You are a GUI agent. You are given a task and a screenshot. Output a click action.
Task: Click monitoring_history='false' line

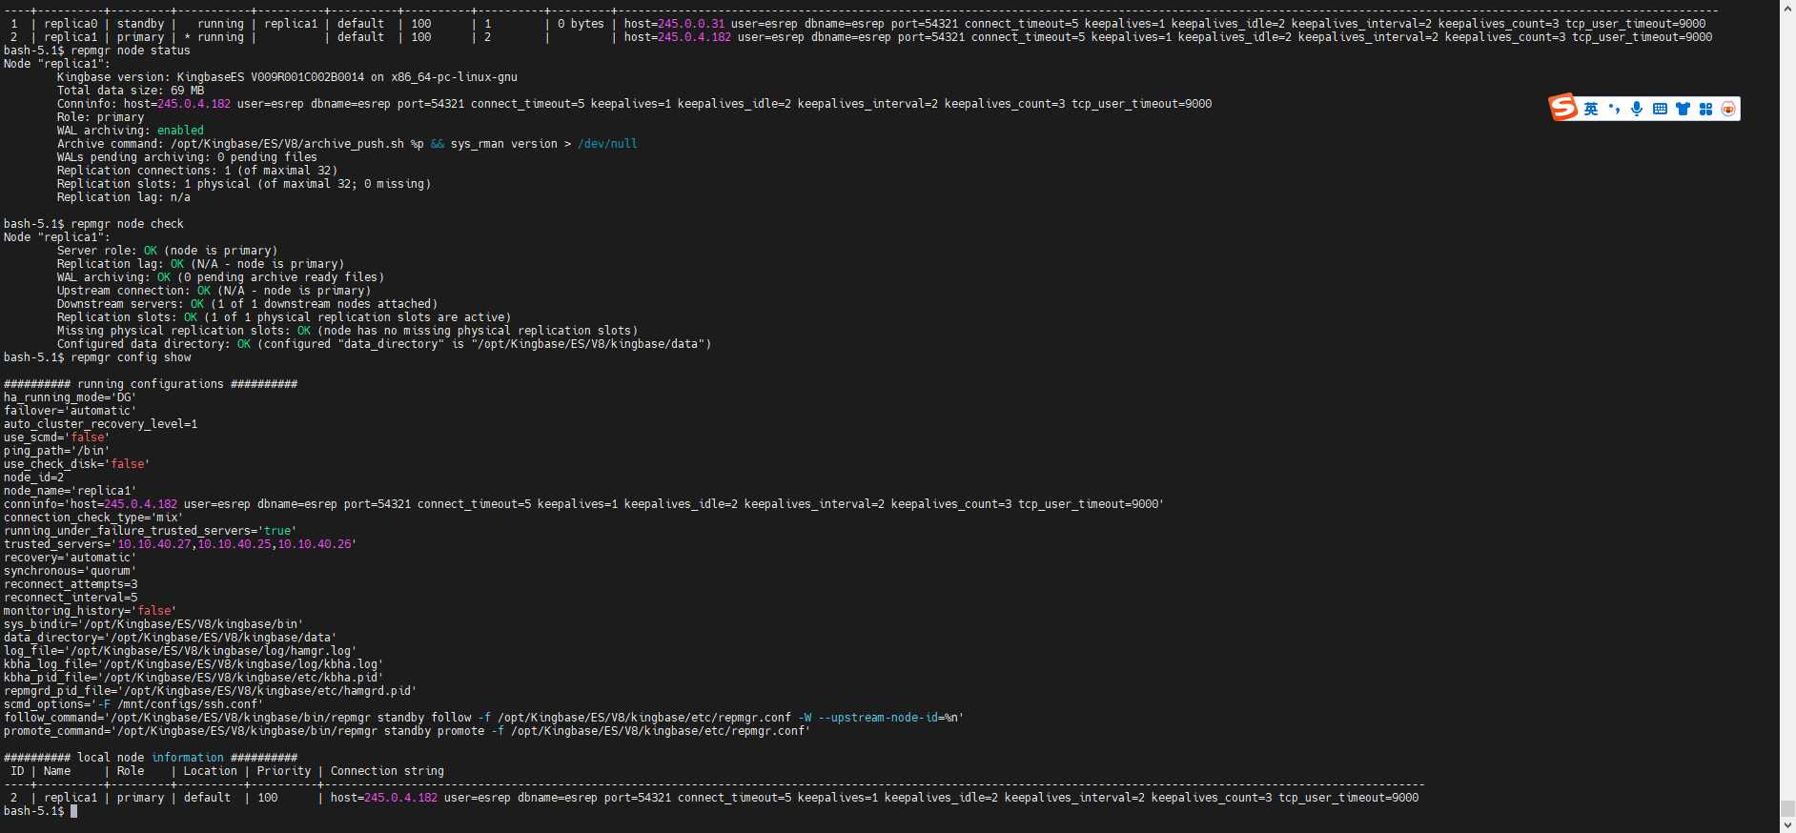pyautogui.click(x=90, y=611)
